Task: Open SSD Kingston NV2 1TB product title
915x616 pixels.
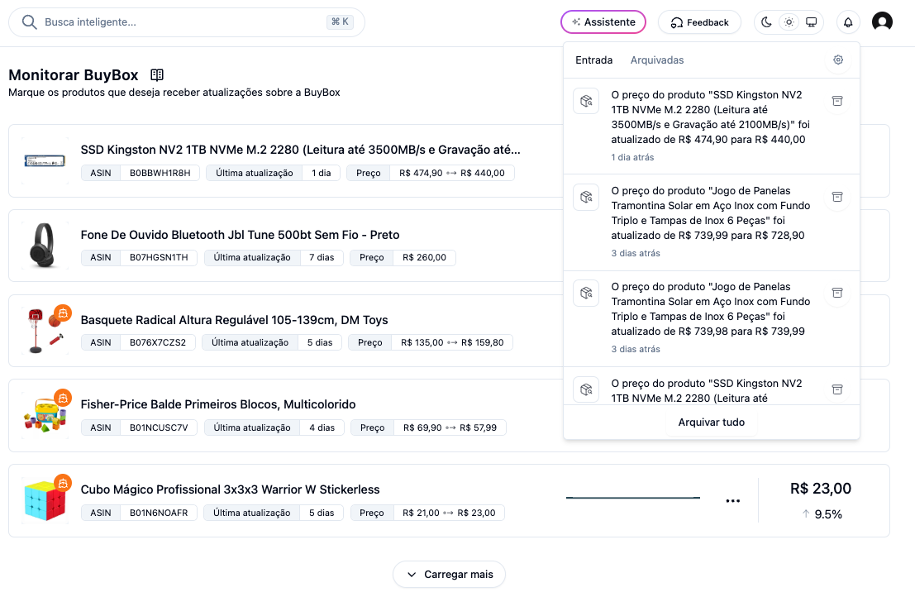Action: (x=300, y=150)
